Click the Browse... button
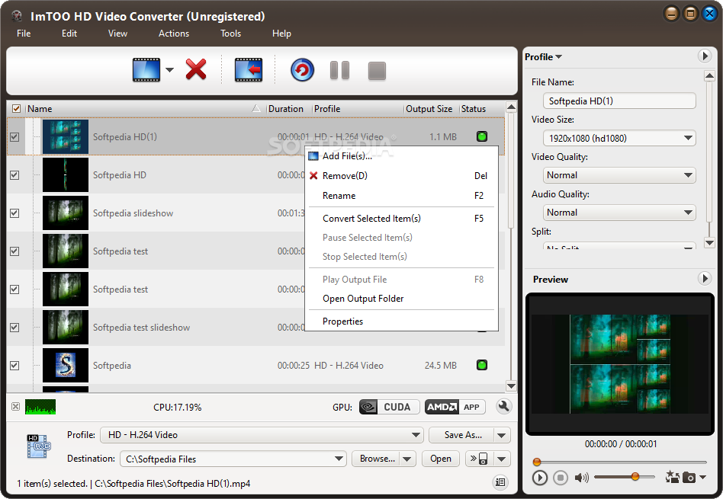The image size is (723, 499). point(378,459)
